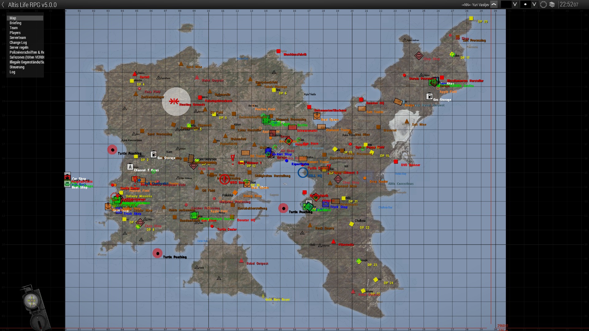This screenshot has width=589, height=331.
Task: Select the Steuerung entry in sidebar
Action: pos(17,67)
